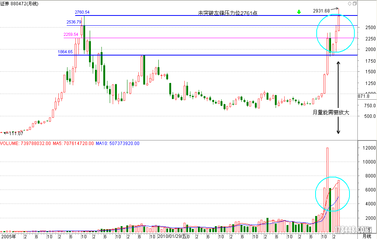The width and height of the screenshot is (377, 239).
Task: Click the MA10 indicator label
Action: point(117,143)
